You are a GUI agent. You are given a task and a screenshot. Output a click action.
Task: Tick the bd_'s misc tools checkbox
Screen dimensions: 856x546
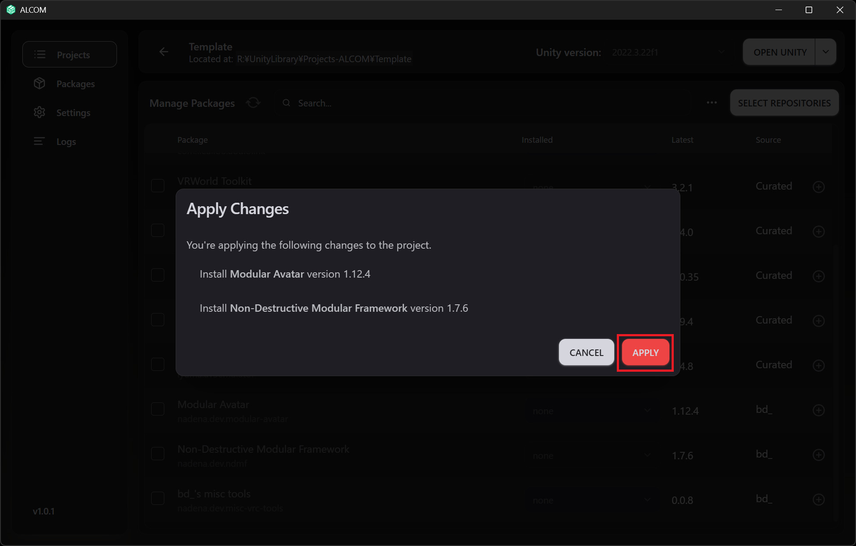click(158, 498)
